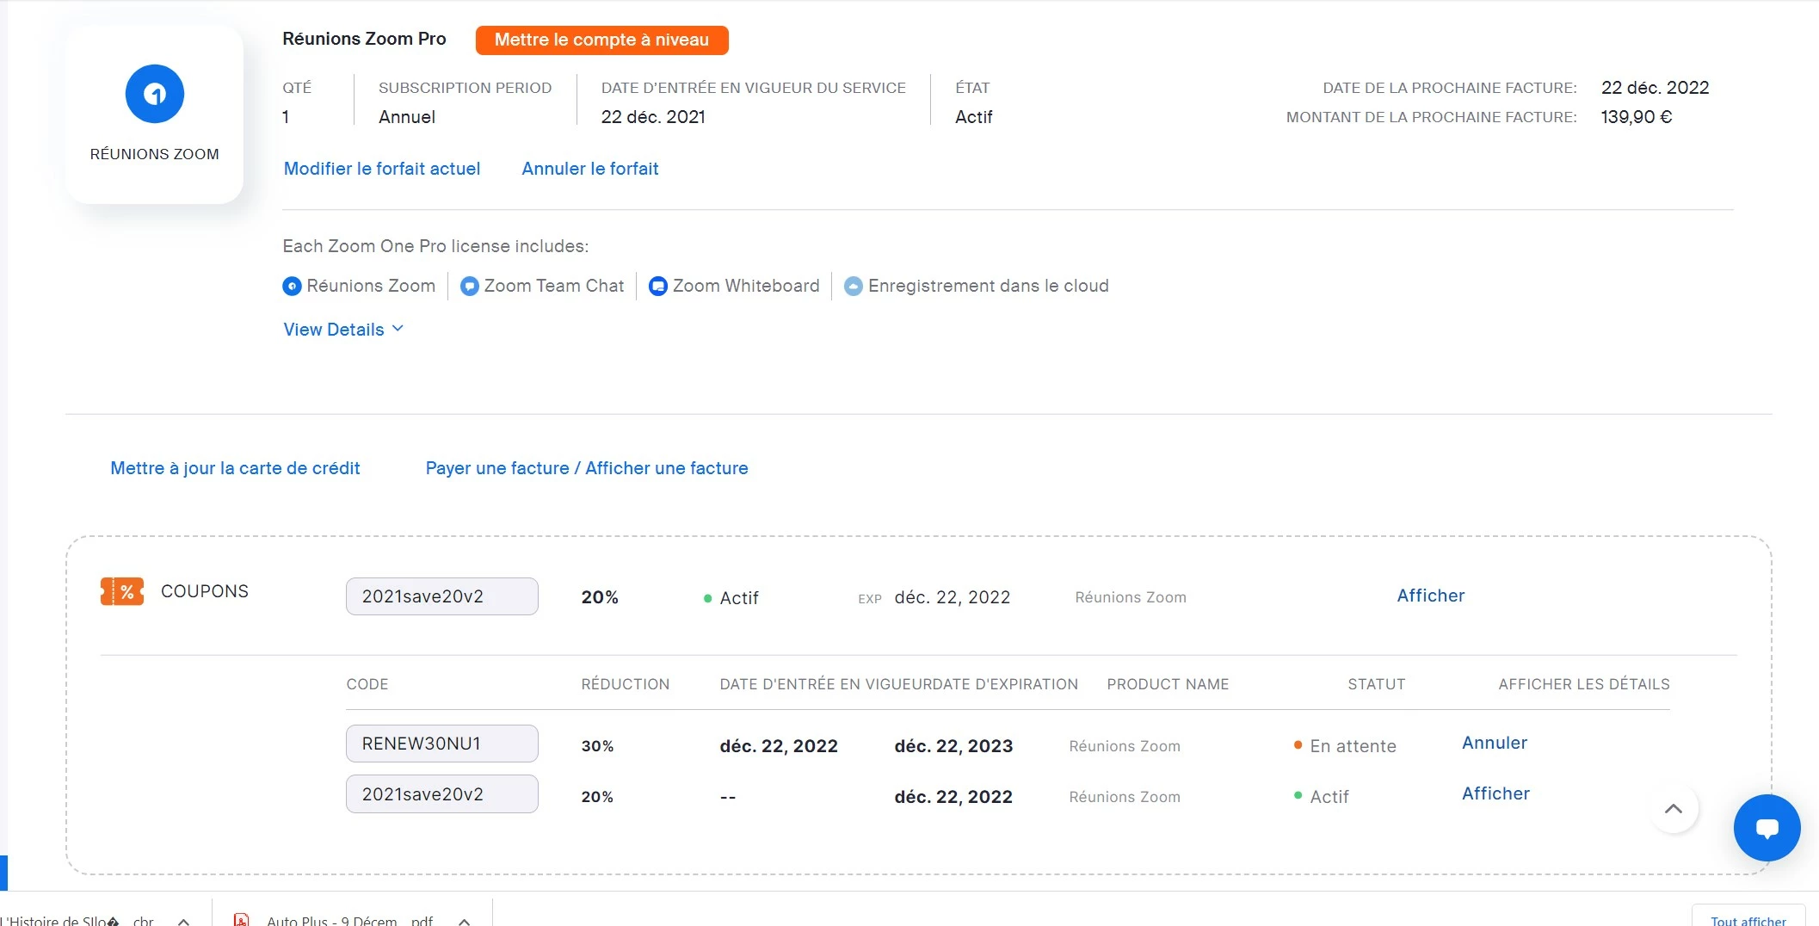
Task: Click the 2021save20v2 code field in table
Action: click(x=442, y=794)
